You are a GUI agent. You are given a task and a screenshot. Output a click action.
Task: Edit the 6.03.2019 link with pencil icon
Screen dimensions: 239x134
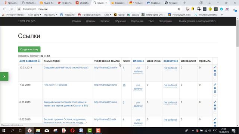215,102
